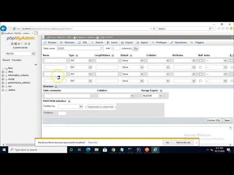The width and height of the screenshot is (234, 175).
Task: Click the browser Back arrow button
Action: 3,28
